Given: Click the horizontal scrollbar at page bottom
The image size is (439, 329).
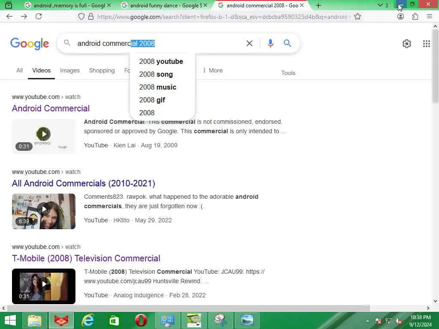Looking at the screenshot, I should (188, 308).
